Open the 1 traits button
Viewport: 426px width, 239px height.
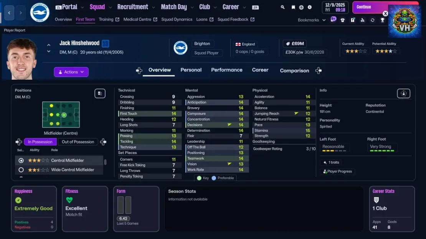tap(331, 162)
